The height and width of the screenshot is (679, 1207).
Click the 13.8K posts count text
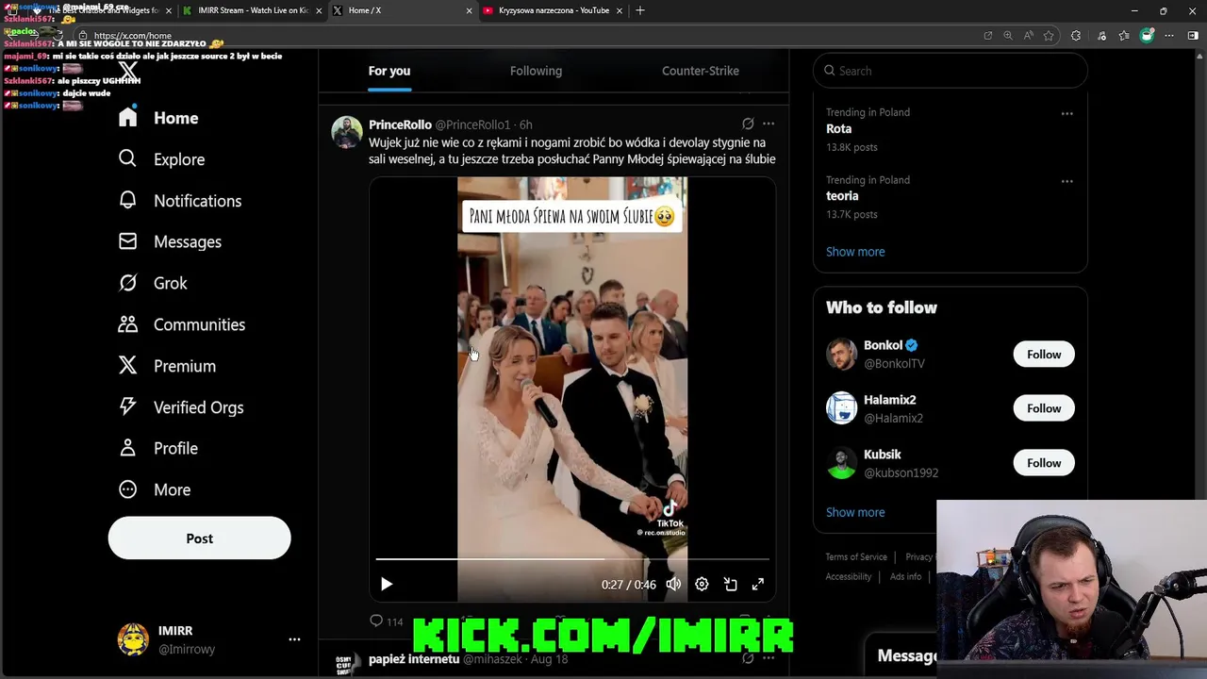[852, 147]
